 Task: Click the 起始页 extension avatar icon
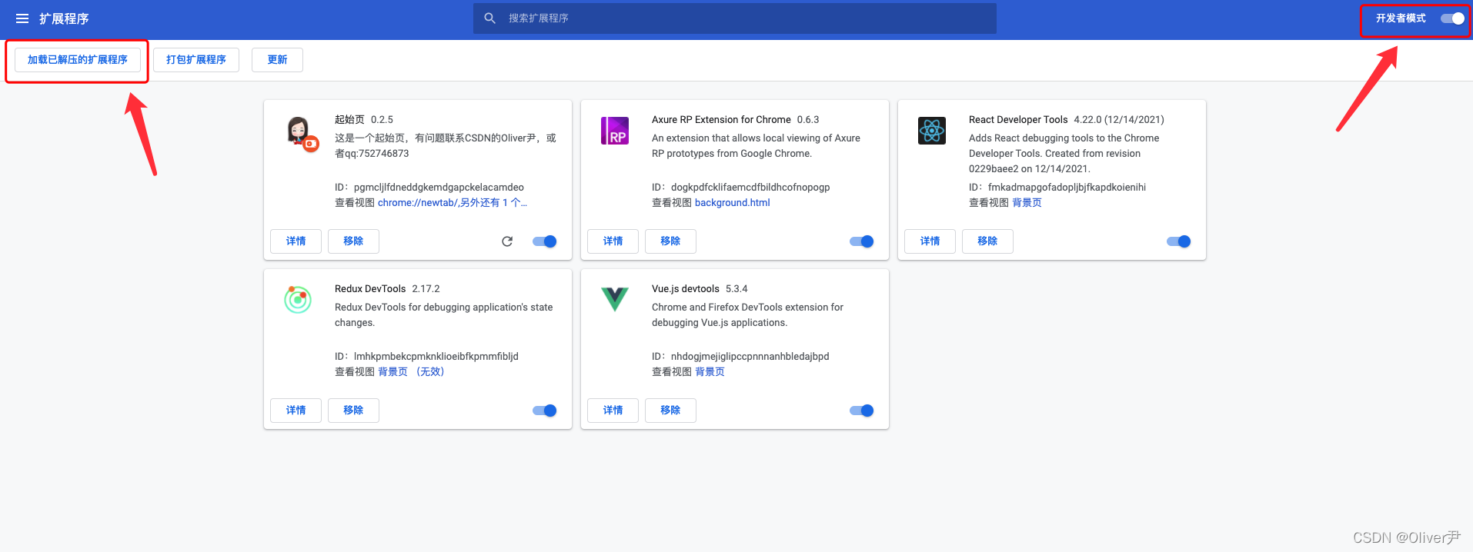(300, 133)
